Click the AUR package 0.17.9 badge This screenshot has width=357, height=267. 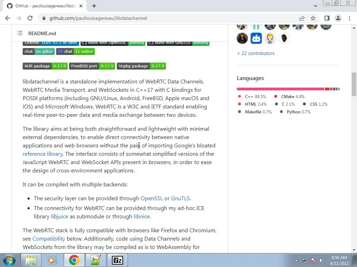click(45, 66)
